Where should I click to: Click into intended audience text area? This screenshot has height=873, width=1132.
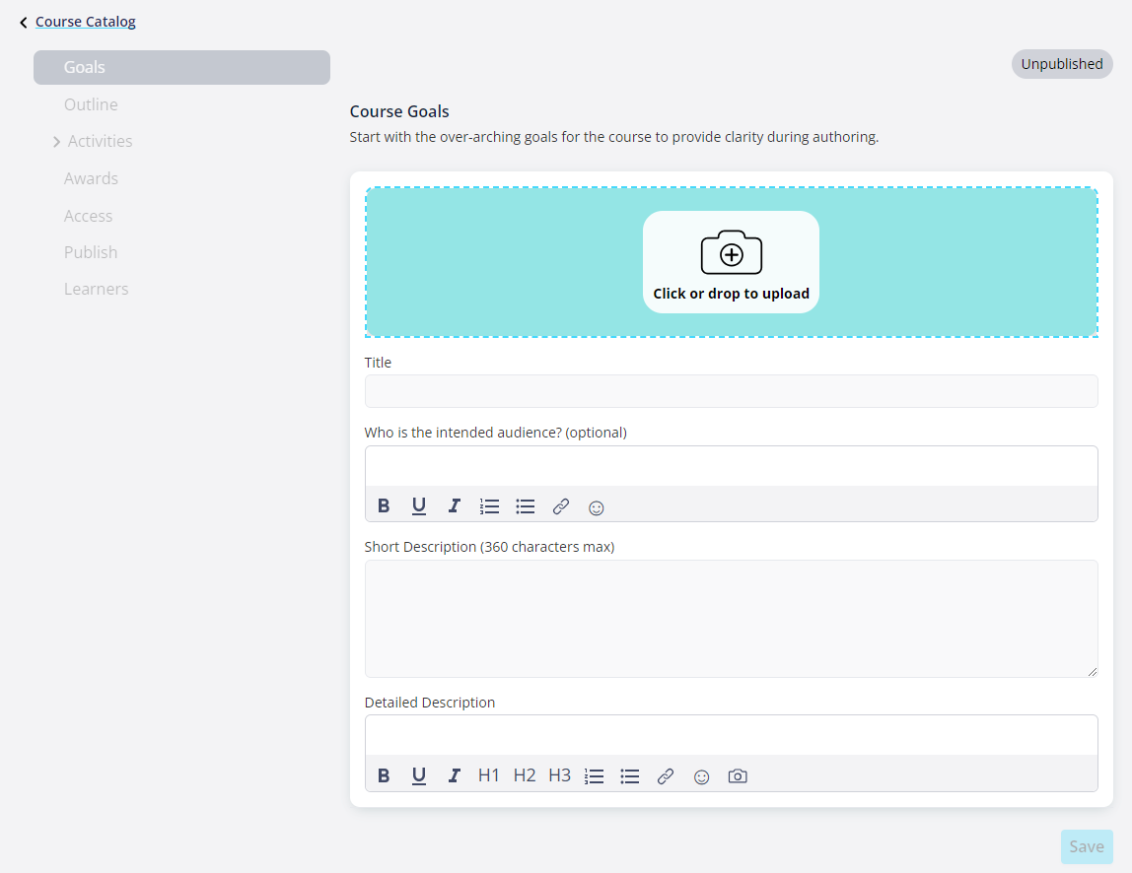coord(732,466)
